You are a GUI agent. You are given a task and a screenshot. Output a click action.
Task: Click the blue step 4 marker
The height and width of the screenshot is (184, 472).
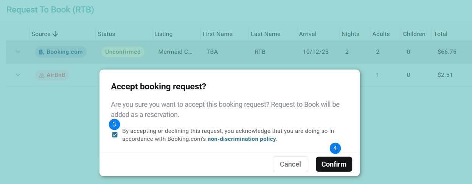coord(335,148)
